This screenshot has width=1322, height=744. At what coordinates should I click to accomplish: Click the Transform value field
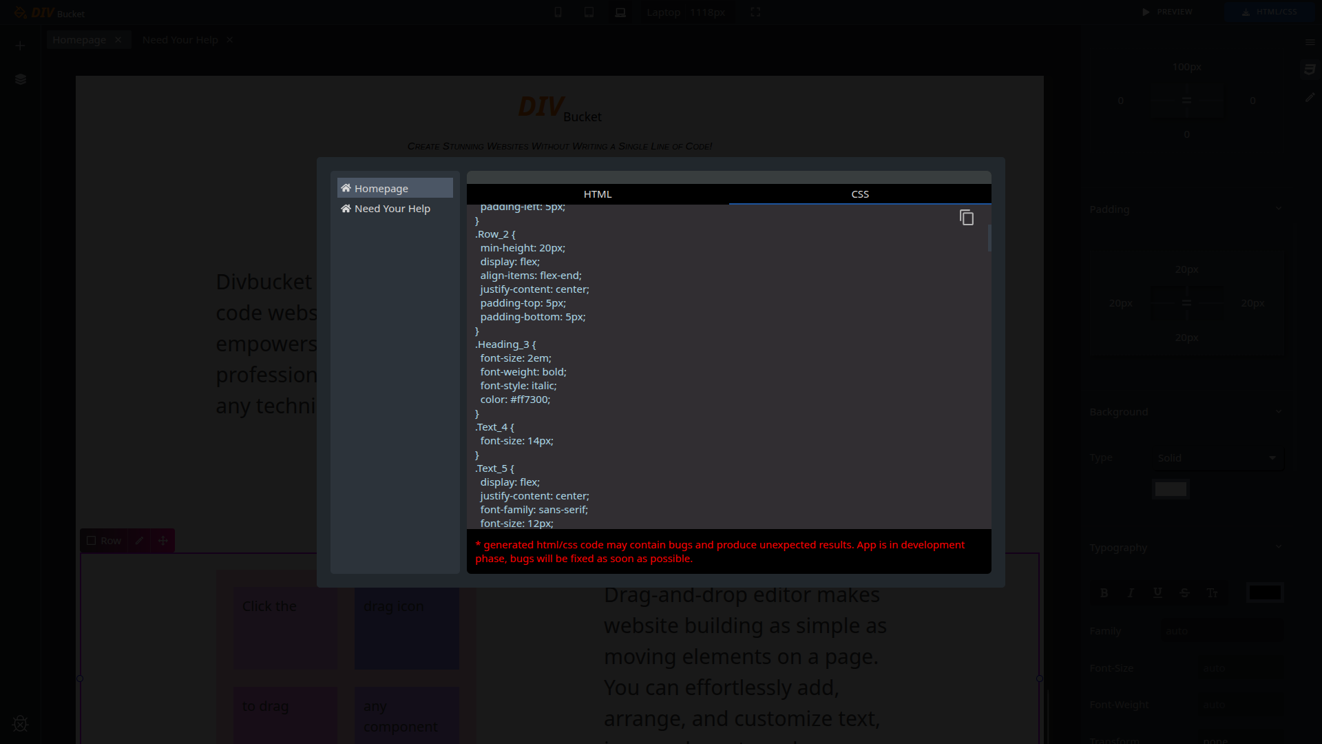click(x=1240, y=741)
